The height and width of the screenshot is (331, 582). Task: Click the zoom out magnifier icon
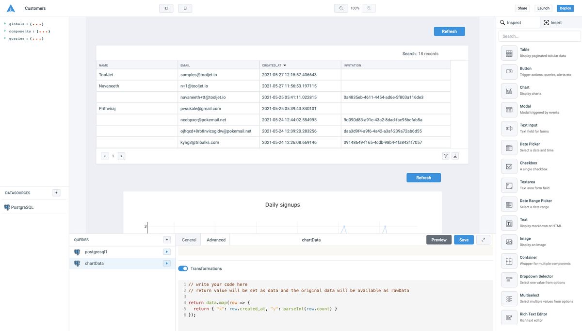pyautogui.click(x=341, y=8)
